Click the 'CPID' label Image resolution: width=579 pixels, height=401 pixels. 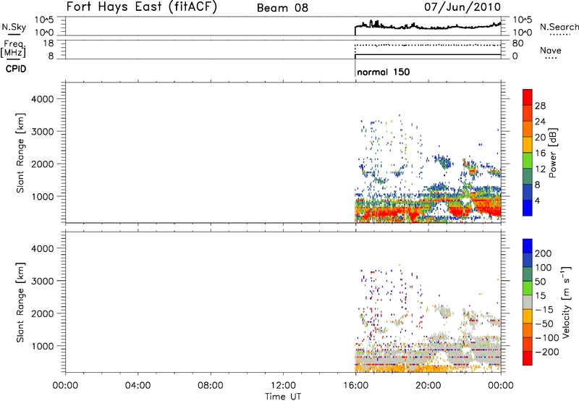(x=16, y=69)
